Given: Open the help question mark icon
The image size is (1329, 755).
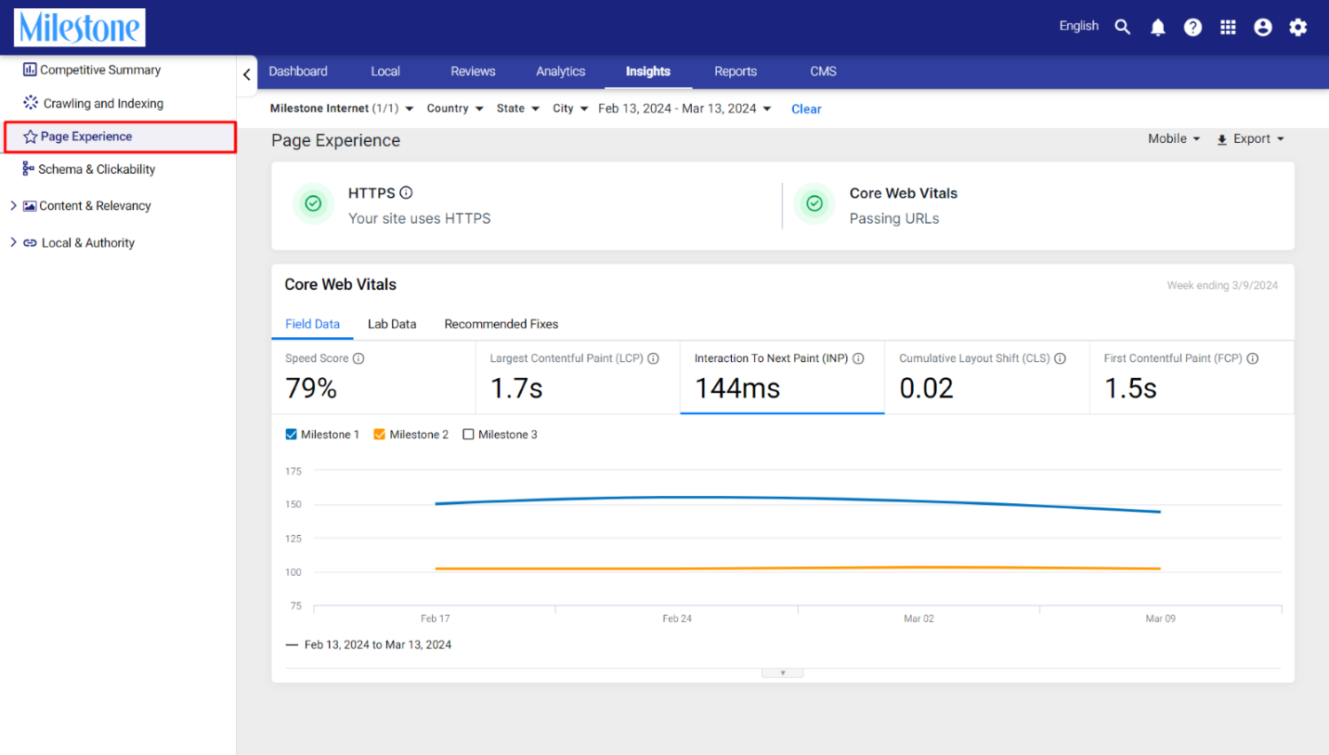Looking at the screenshot, I should (1192, 28).
